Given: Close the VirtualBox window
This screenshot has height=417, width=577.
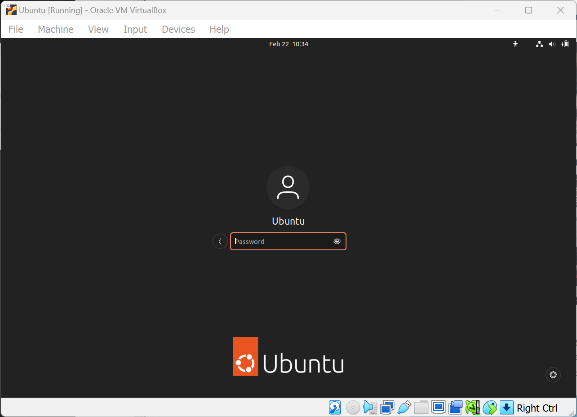Looking at the screenshot, I should click(560, 10).
